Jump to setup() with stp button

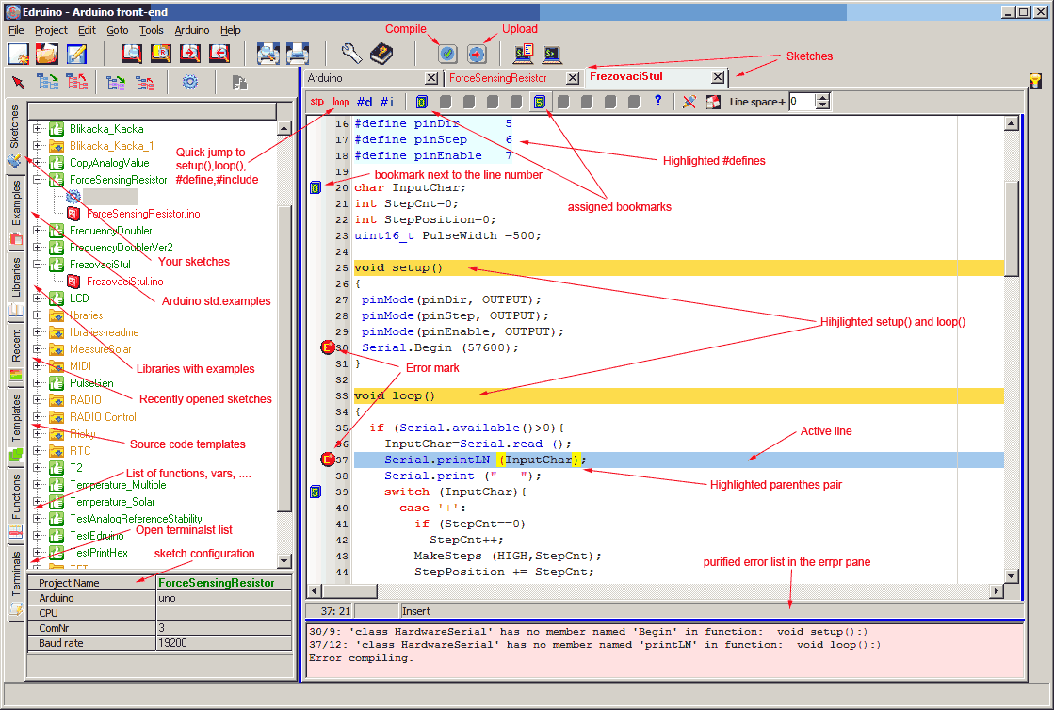[316, 102]
